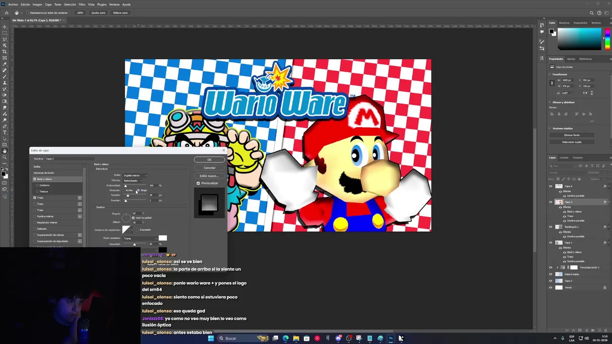Select the Path Selection arrow tool
612x344 pixels.
pyautogui.click(x=5, y=139)
